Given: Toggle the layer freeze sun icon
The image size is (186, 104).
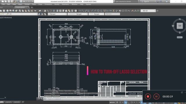Looking at the screenshot, I should point(3,14).
